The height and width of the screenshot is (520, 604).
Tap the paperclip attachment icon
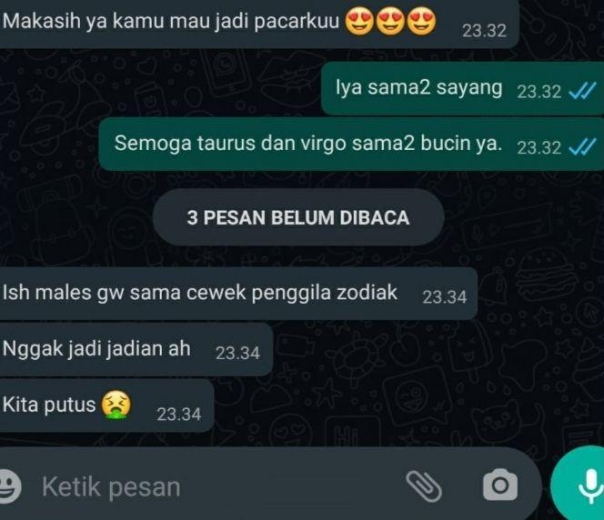click(x=424, y=486)
